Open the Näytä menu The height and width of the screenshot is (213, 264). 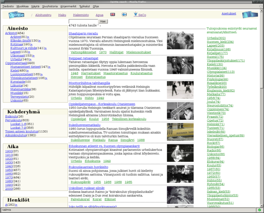(35, 6)
